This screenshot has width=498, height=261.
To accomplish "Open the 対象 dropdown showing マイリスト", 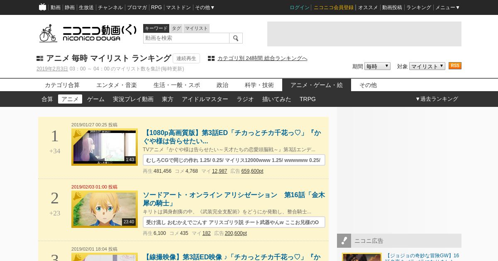I will coord(427,66).
